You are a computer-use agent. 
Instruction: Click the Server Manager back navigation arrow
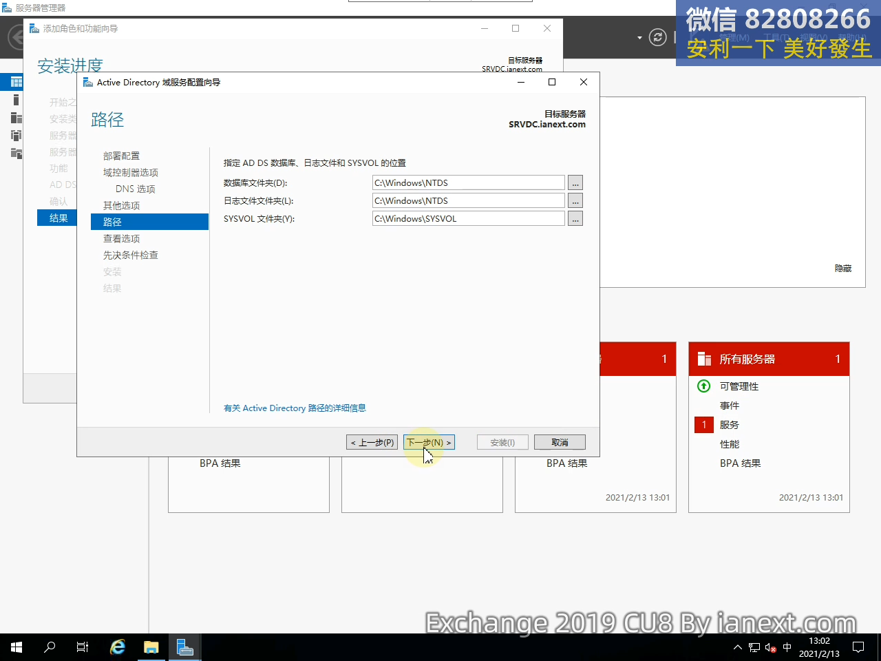click(x=15, y=37)
